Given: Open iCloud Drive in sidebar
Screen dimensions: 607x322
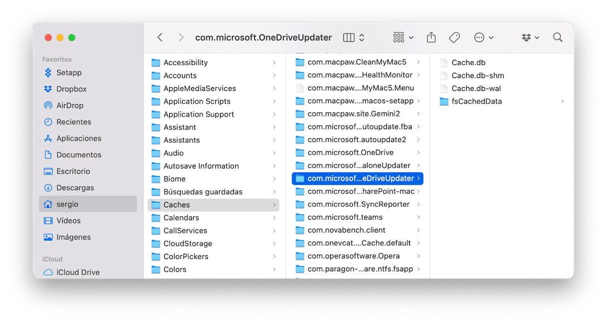Looking at the screenshot, I should pyautogui.click(x=77, y=272).
